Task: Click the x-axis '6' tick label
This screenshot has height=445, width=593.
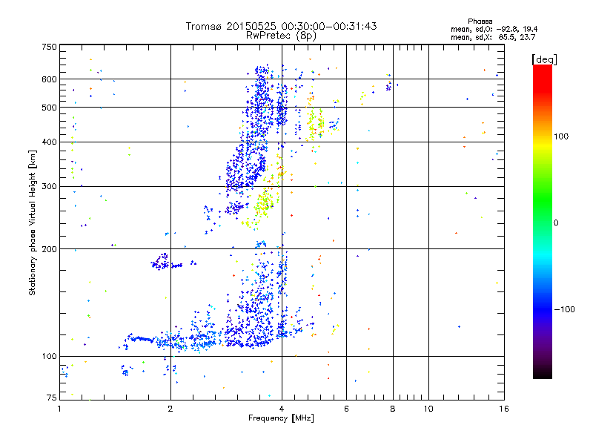Action: [346, 409]
